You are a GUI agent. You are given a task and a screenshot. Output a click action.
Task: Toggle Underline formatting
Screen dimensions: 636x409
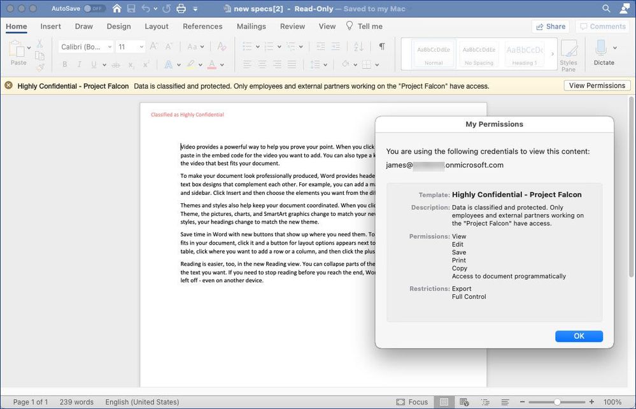pos(94,64)
